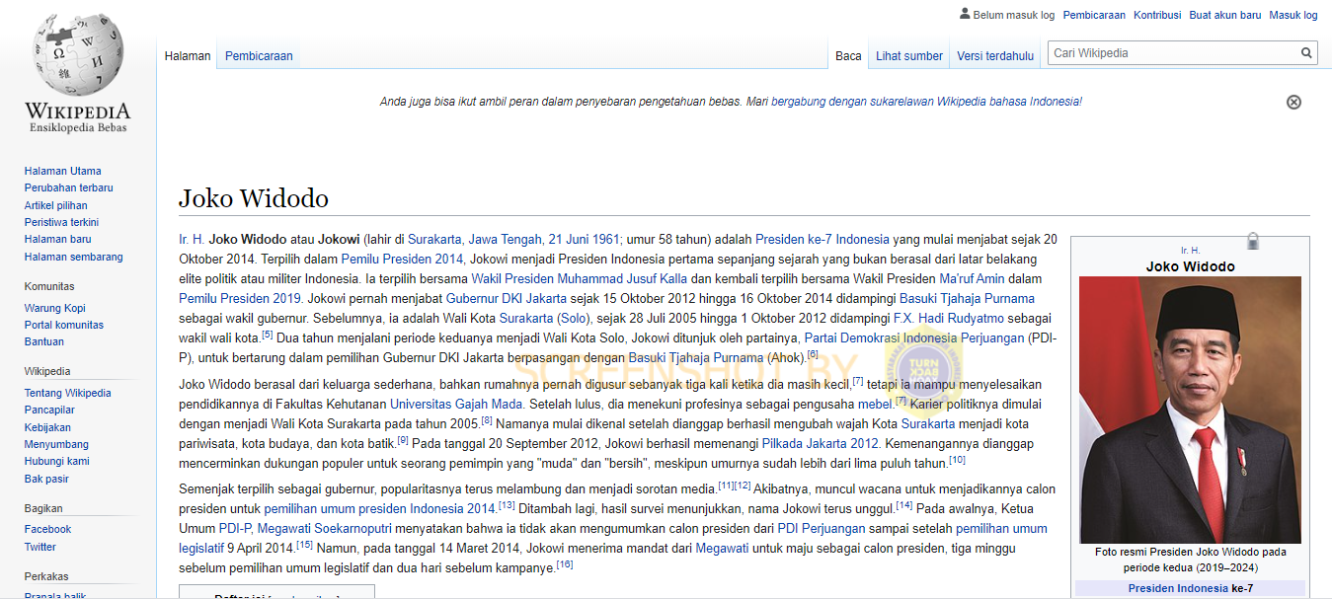This screenshot has height=599, width=1332.
Task: Open the Universitas Gajah Mada link
Action: [456, 404]
